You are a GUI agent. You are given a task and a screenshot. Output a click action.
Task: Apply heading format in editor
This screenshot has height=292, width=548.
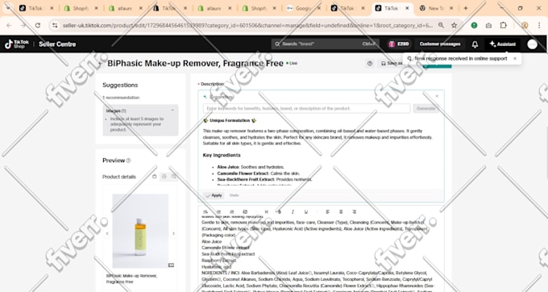(x=266, y=212)
